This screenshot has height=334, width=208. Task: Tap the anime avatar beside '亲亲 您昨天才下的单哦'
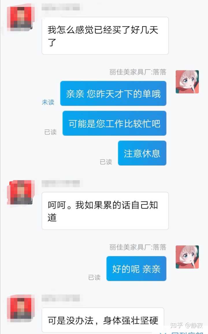tap(187, 82)
